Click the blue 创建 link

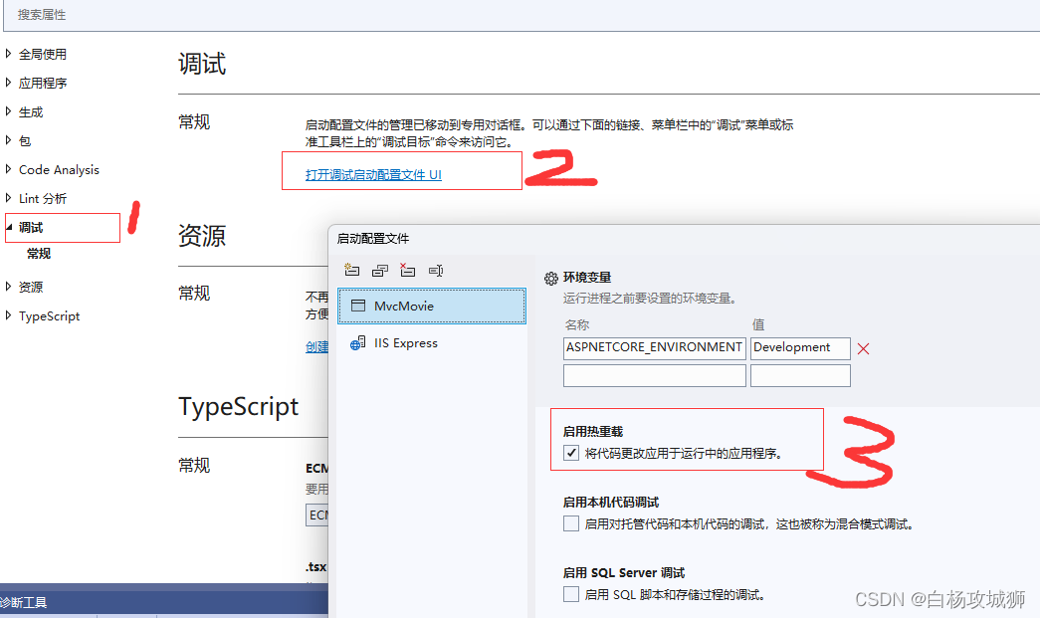316,346
